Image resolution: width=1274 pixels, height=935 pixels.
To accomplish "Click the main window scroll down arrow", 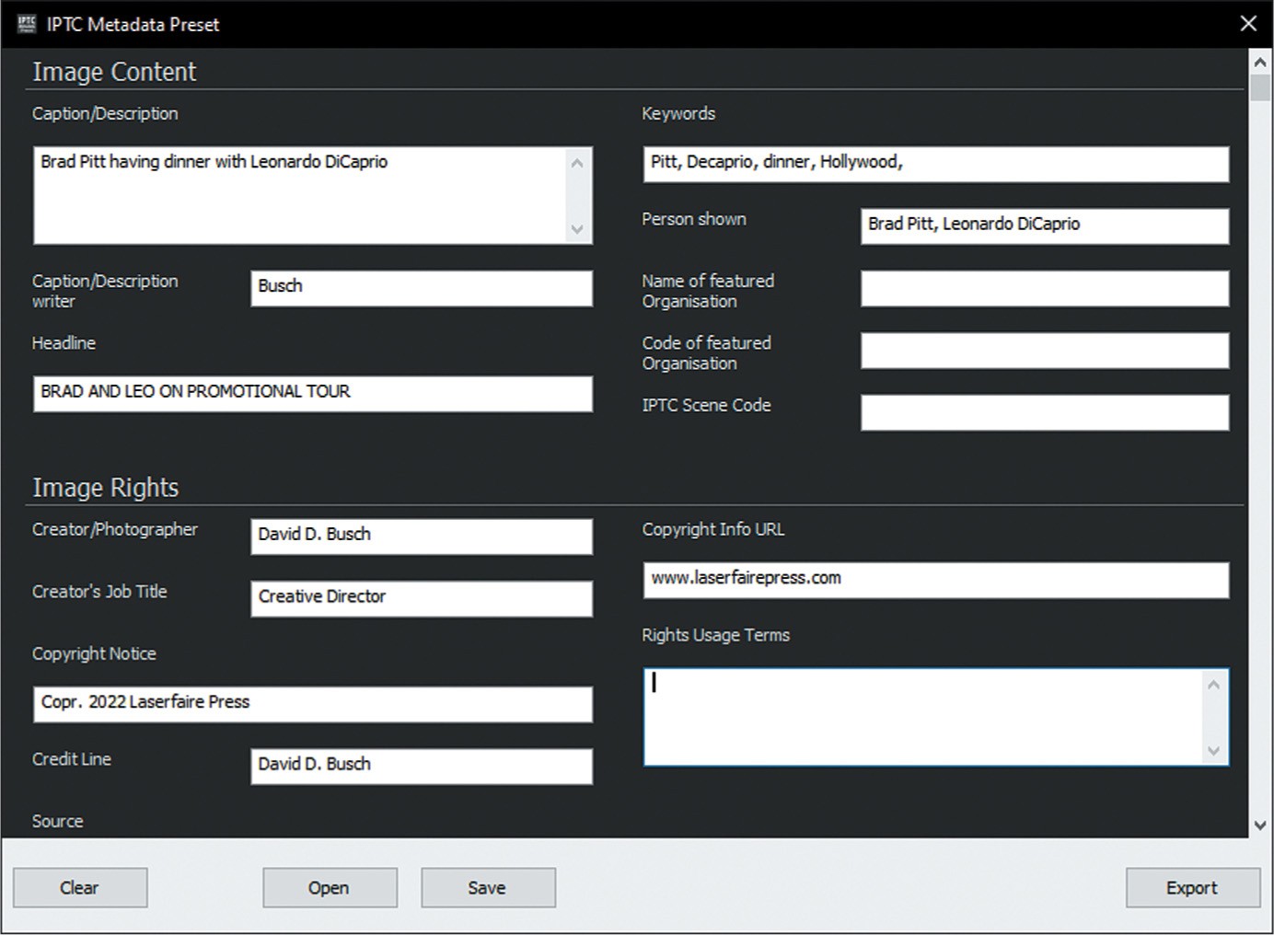I will click(1260, 825).
